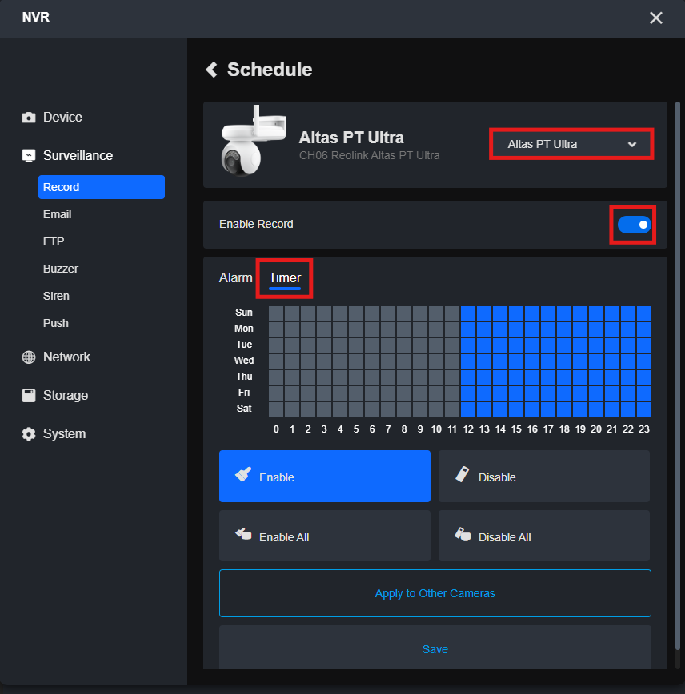Viewport: 685px width, 694px height.
Task: Click the System gear icon
Action: 29,433
